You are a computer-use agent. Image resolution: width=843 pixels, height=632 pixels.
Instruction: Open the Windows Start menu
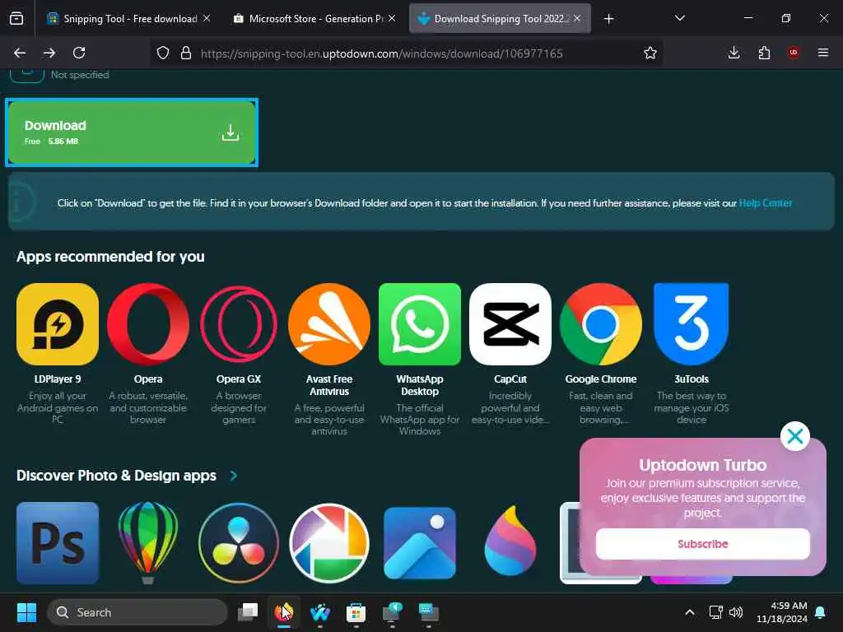click(26, 612)
